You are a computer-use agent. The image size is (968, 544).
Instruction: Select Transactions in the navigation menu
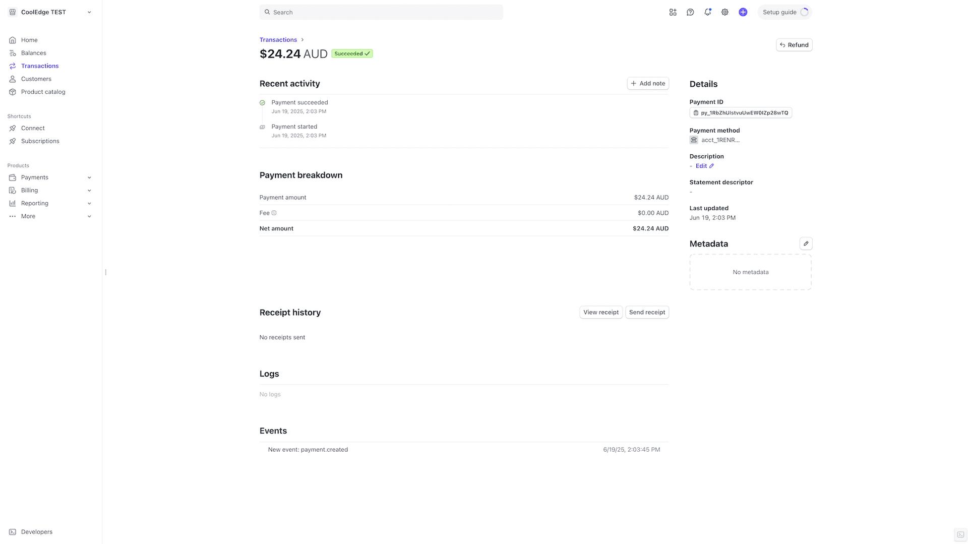(x=39, y=66)
